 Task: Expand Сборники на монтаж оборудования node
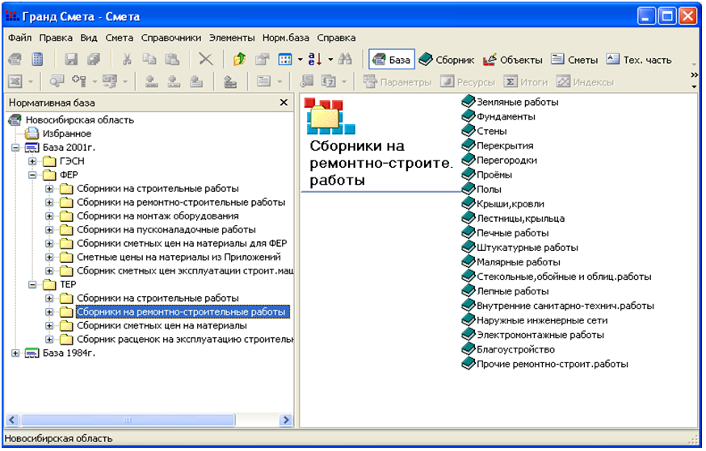49,216
